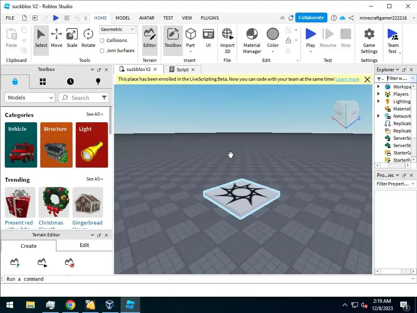Viewport: 417px width, 313px height.
Task: Switch to VIEW ribbon tab
Action: click(187, 18)
